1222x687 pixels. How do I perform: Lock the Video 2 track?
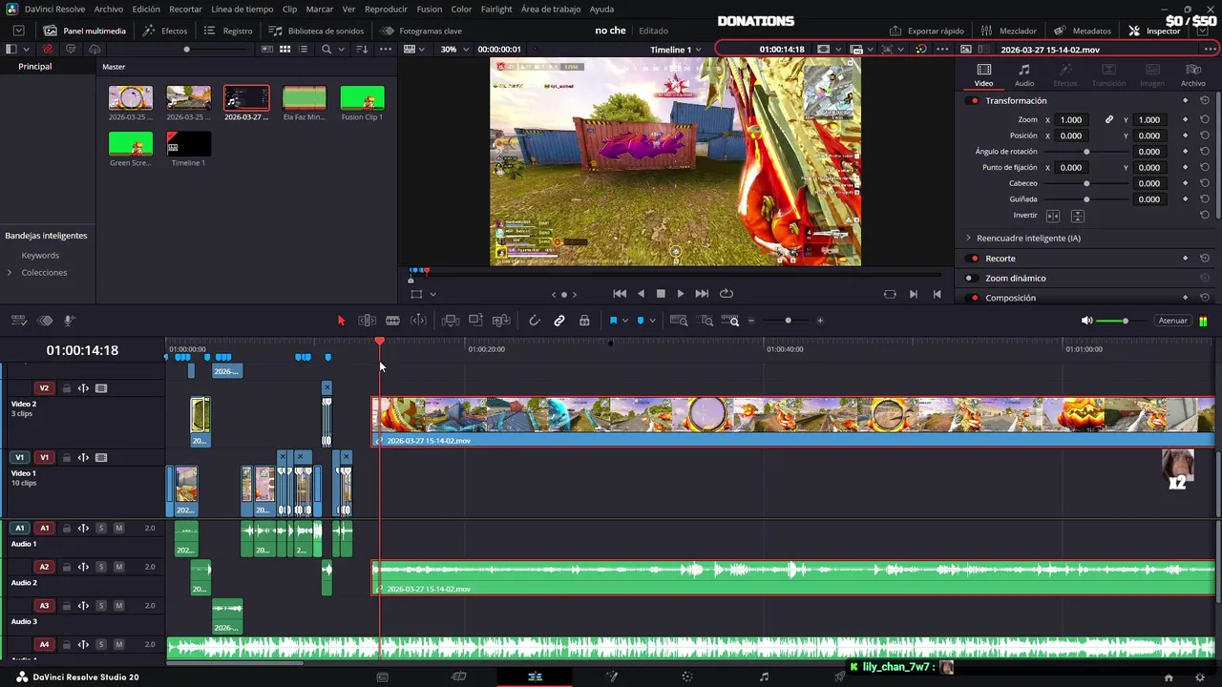click(66, 388)
